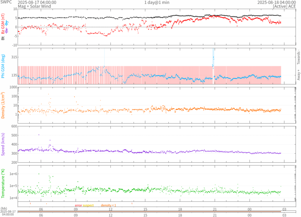The image size is (301, 217).
Task: Click the Phi GSM (deg) axis label
Action: (x=3, y=66)
